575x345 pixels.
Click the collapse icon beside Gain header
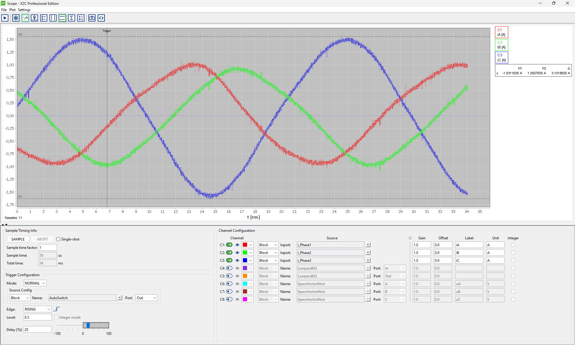pyautogui.click(x=410, y=238)
